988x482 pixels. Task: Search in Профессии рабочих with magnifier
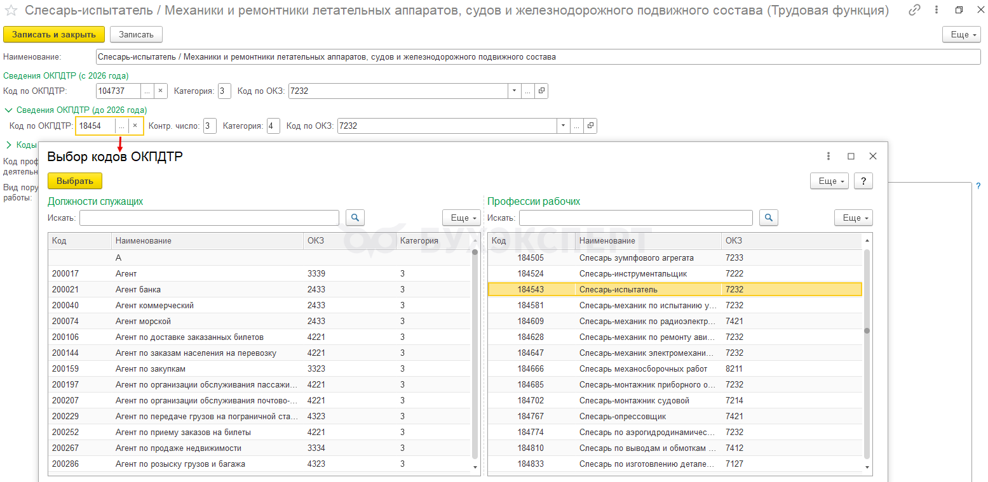769,218
